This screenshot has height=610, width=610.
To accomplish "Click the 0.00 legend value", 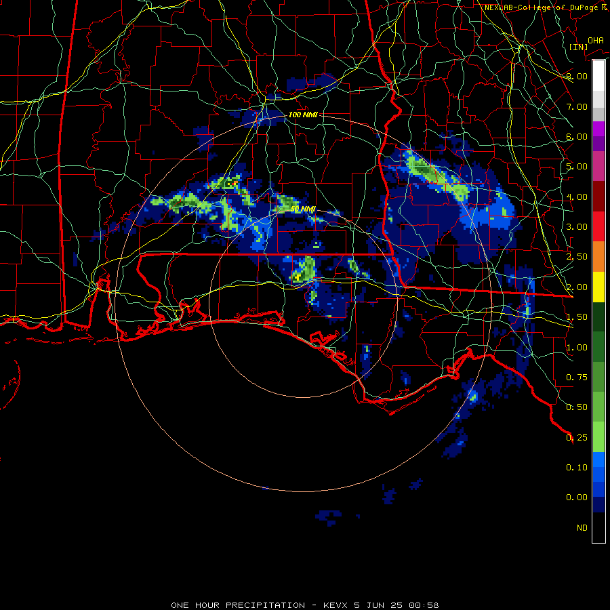I will click(577, 497).
